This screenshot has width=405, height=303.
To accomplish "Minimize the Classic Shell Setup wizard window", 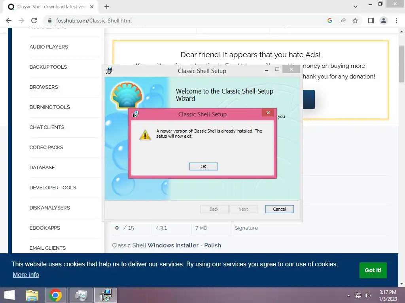I will click(x=266, y=69).
